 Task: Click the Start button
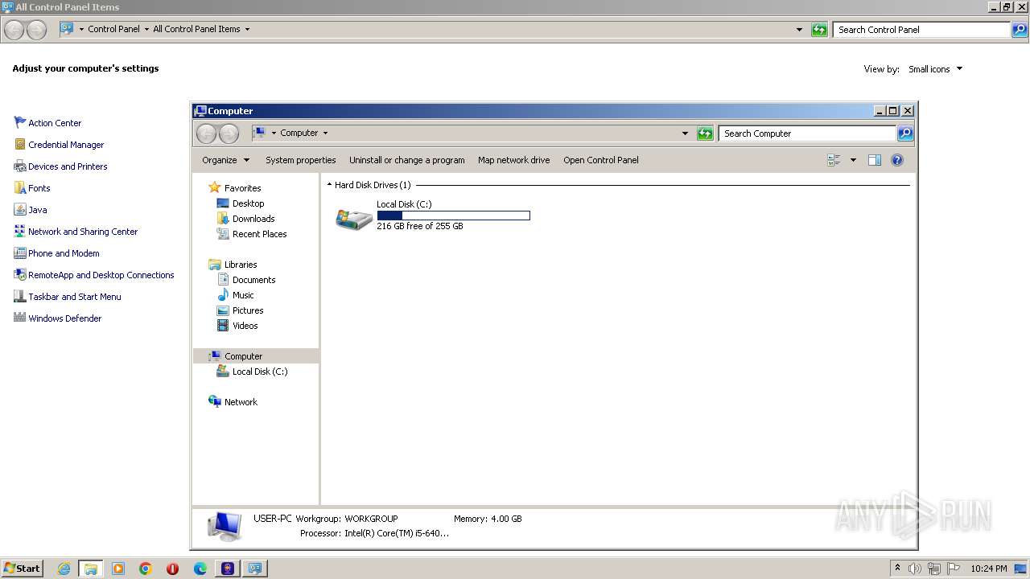click(x=23, y=569)
